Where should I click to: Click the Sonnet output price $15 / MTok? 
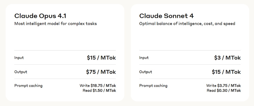pos(226,72)
